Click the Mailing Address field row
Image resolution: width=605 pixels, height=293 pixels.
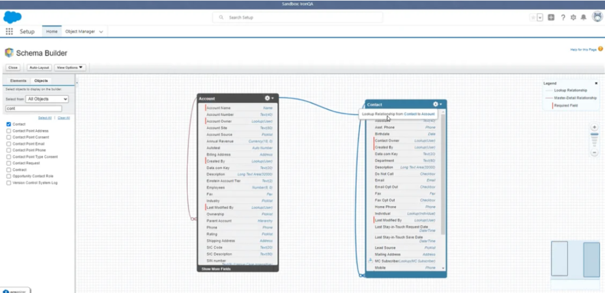click(405, 255)
